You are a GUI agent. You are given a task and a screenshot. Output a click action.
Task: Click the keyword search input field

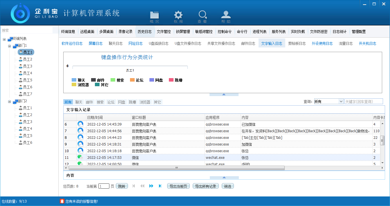(x=363, y=102)
